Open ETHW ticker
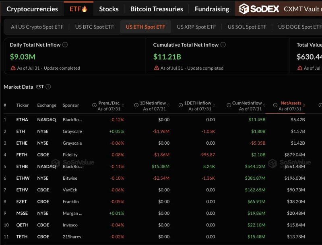 (23, 178)
